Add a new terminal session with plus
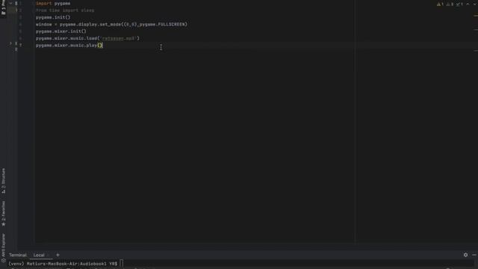The height and width of the screenshot is (269, 478). 58,255
